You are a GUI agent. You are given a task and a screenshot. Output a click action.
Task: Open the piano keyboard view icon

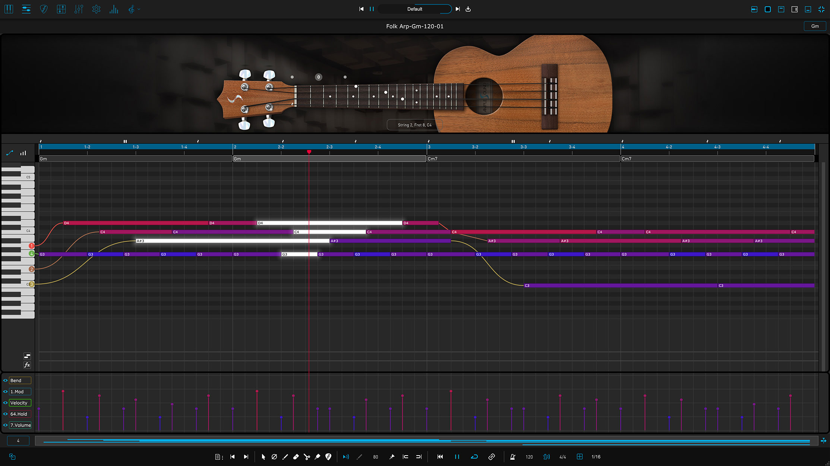pyautogui.click(x=9, y=9)
